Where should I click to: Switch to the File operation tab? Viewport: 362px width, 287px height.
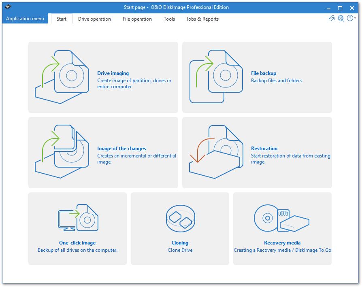click(137, 19)
